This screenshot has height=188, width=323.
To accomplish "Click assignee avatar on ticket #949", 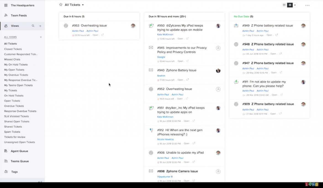I will coord(303,26).
